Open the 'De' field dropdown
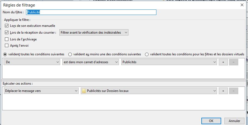The height and width of the screenshot is (125, 248). click(x=32, y=62)
